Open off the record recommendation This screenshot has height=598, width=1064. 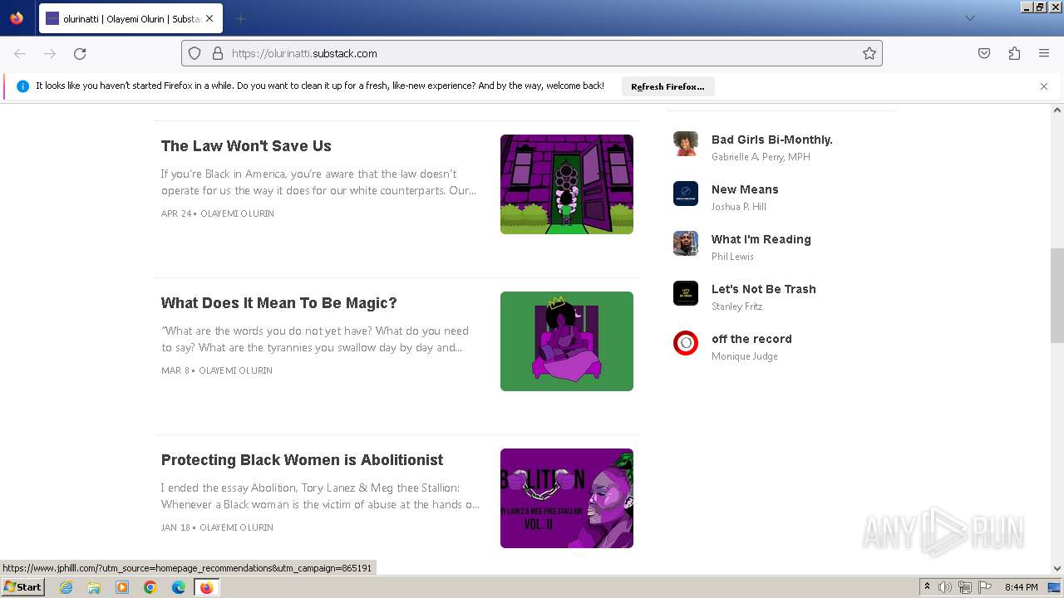751,339
